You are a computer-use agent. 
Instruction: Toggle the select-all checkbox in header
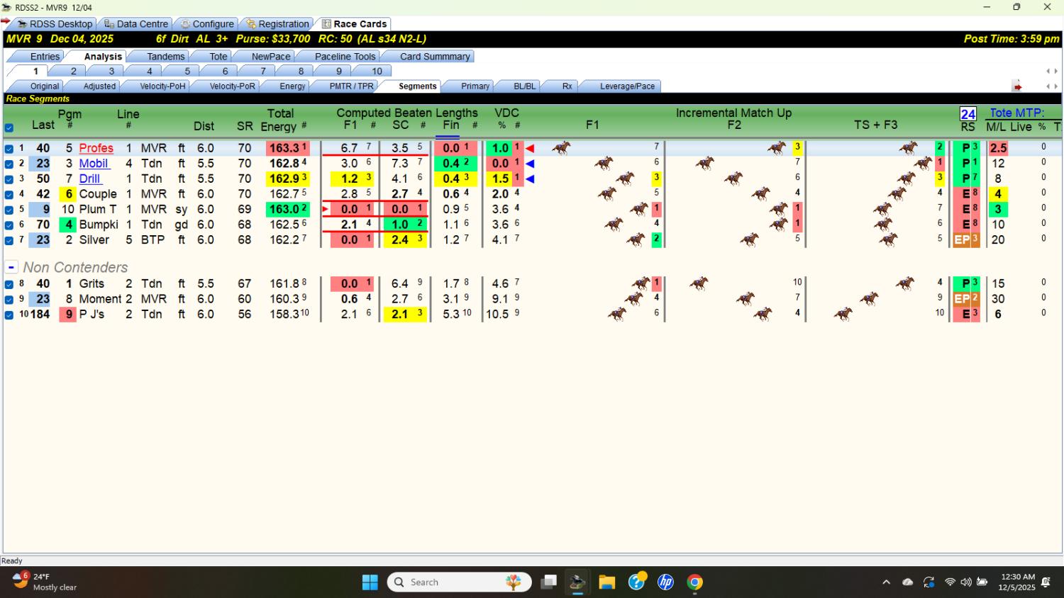(x=9, y=128)
